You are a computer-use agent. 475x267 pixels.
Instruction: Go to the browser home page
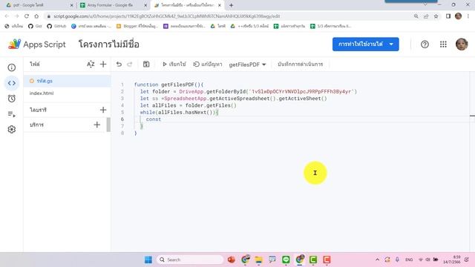coord(36,16)
